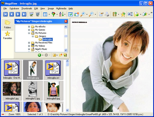Start the slideshow projector icon

[x=32, y=14]
